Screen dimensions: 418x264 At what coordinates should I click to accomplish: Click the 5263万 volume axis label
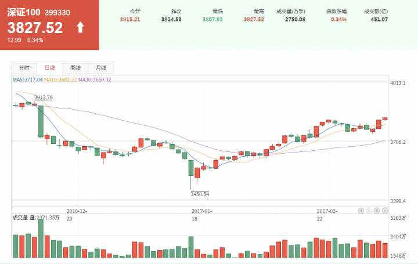point(398,218)
